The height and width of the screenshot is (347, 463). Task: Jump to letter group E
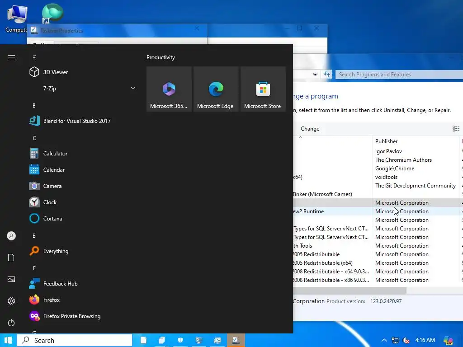[34, 236]
